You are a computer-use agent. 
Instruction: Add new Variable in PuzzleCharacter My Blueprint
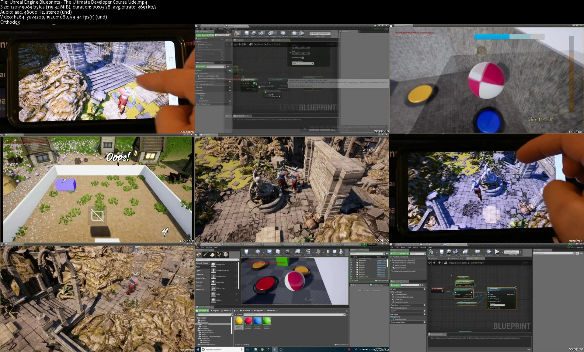click(x=424, y=314)
